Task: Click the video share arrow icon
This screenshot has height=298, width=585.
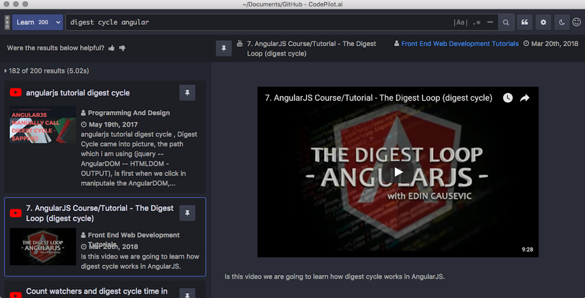Action: coord(525,98)
